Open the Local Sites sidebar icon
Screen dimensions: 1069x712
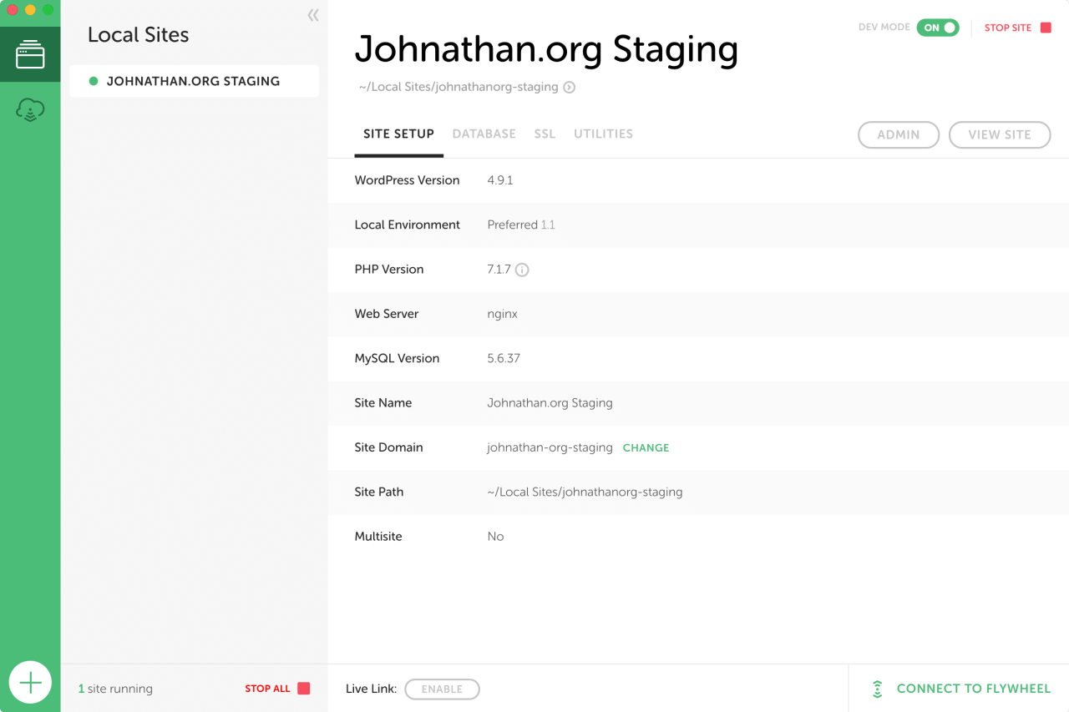(30, 54)
